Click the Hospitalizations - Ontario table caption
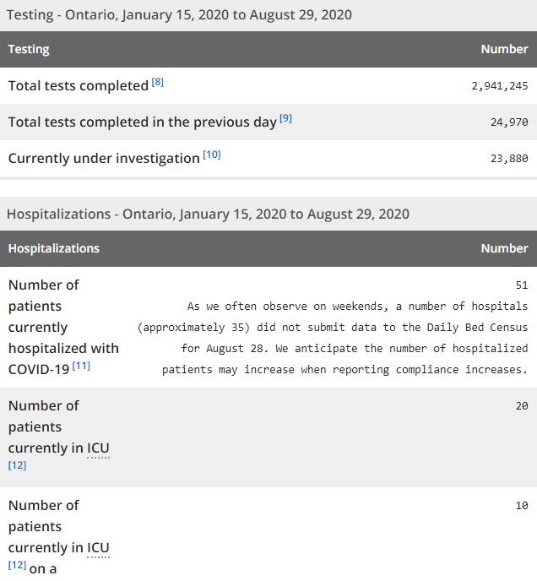Image resolution: width=537 pixels, height=581 pixels. (208, 214)
